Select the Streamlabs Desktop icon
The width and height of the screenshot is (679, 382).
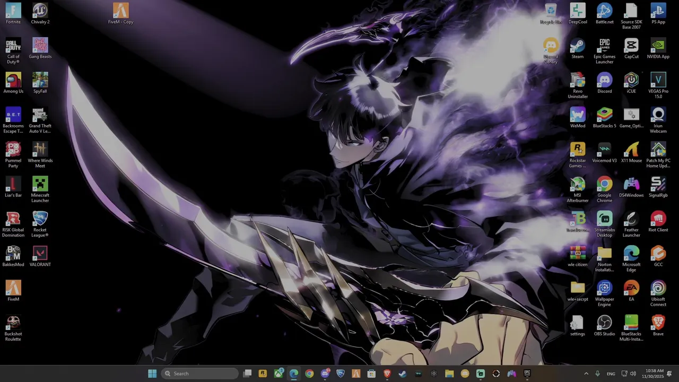tap(605, 224)
